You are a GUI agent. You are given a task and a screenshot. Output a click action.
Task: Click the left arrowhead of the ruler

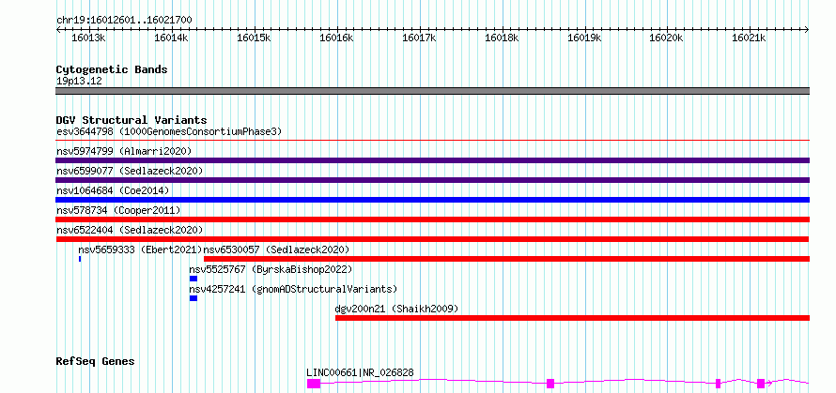58,29
